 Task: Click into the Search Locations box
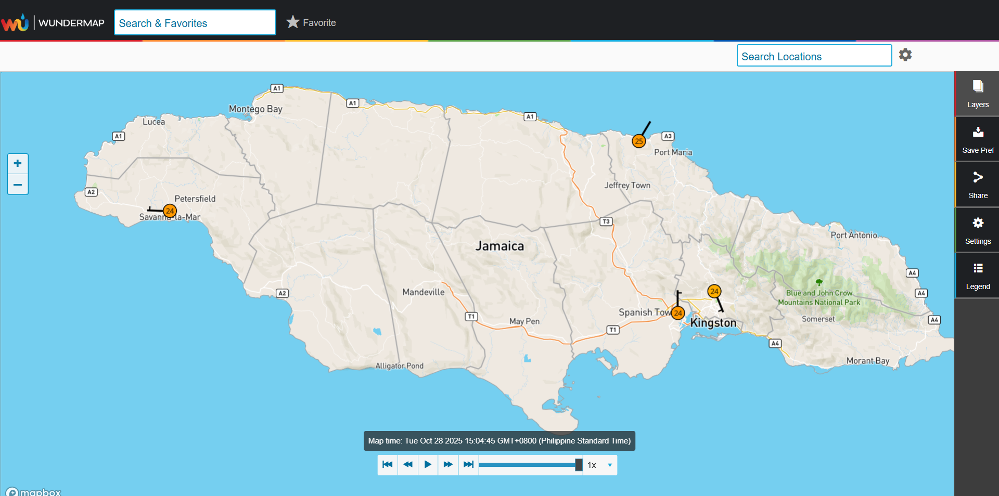point(814,56)
